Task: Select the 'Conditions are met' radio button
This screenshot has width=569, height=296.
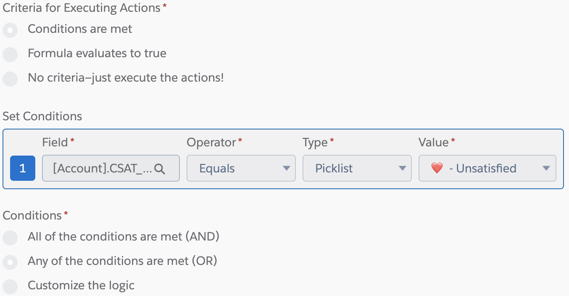Action: click(x=10, y=30)
